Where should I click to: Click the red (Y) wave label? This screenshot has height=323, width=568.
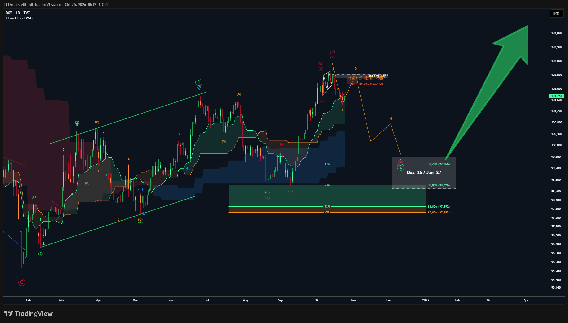click(x=332, y=57)
